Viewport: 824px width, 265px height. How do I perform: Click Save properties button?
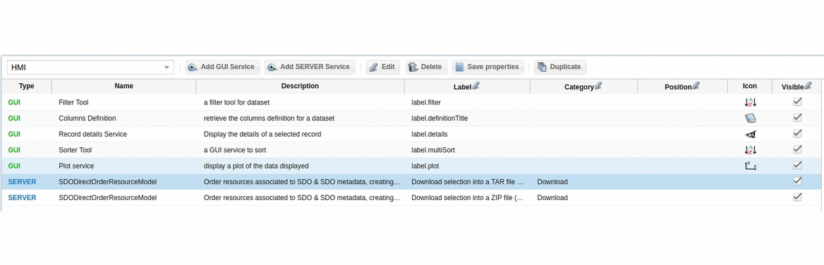click(x=487, y=67)
